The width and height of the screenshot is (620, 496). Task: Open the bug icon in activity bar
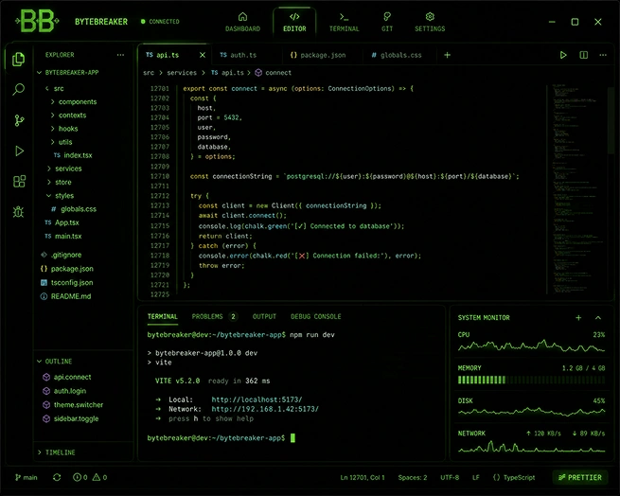click(x=18, y=212)
